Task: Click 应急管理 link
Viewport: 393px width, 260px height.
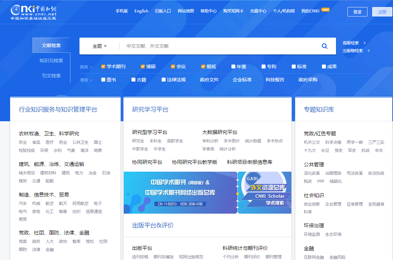Action: 355,204
